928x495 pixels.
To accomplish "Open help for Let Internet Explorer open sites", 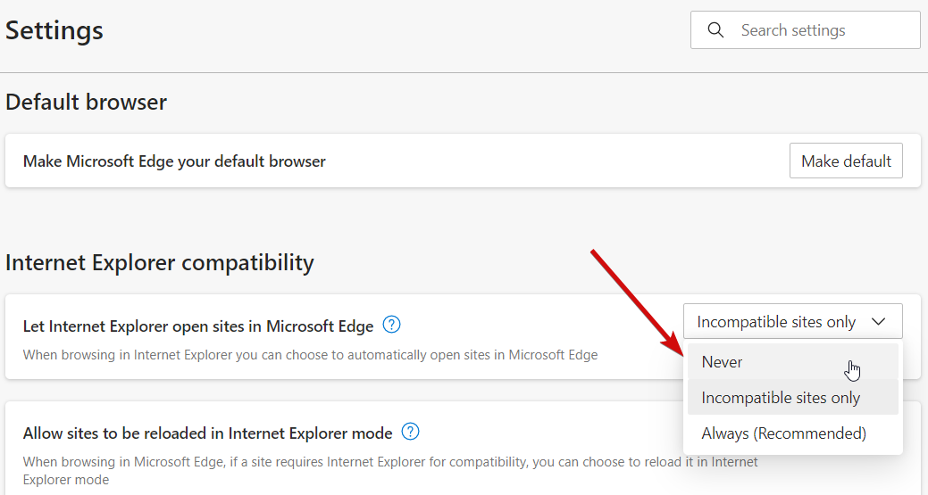I will (391, 325).
